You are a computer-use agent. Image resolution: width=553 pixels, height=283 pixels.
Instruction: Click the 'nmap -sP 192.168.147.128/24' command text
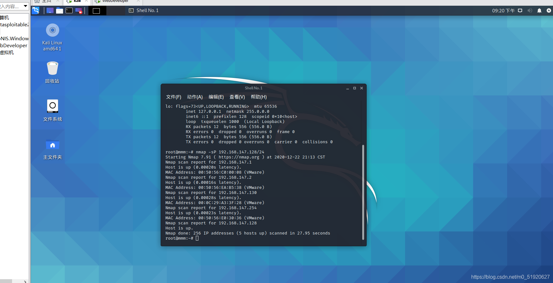click(x=230, y=152)
